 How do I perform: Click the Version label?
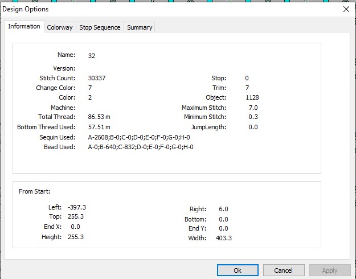(64, 68)
